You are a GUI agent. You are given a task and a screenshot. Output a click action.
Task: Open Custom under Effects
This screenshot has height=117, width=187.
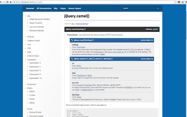(x=32, y=95)
